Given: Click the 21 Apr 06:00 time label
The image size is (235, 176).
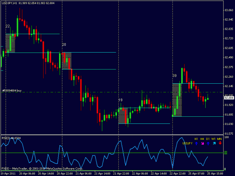Looking at the screenshot, I should [83, 174].
